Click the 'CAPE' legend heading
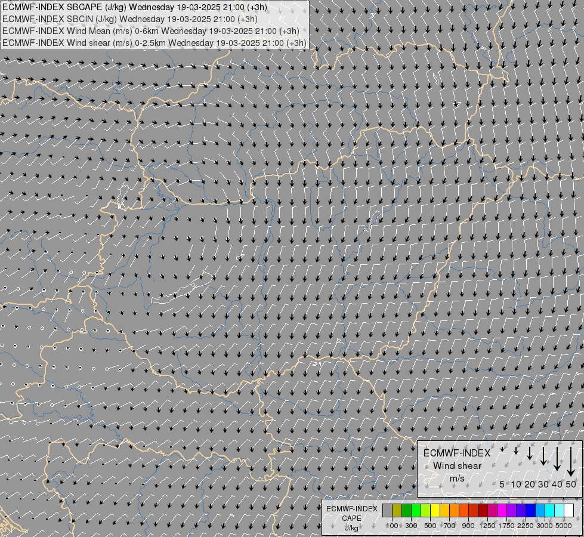This screenshot has height=537, width=584. click(351, 519)
